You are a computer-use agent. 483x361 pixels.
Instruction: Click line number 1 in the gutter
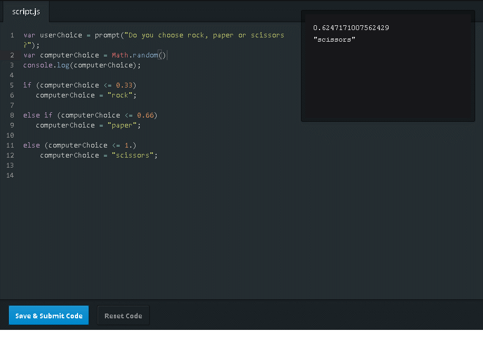pos(12,35)
